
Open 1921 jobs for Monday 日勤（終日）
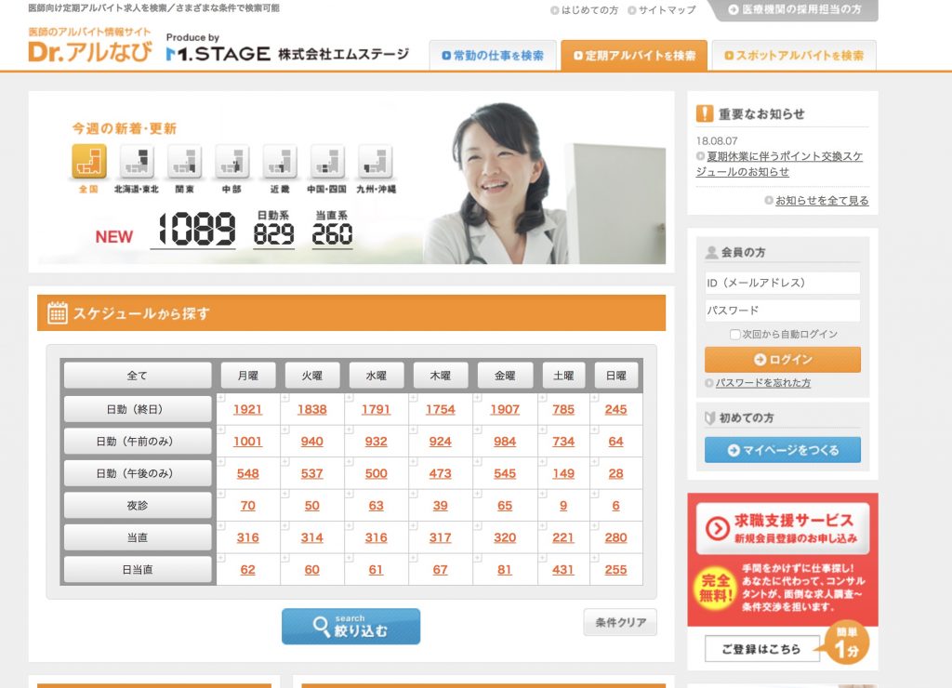248,410
